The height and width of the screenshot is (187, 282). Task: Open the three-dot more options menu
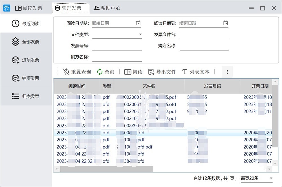[x=227, y=72]
